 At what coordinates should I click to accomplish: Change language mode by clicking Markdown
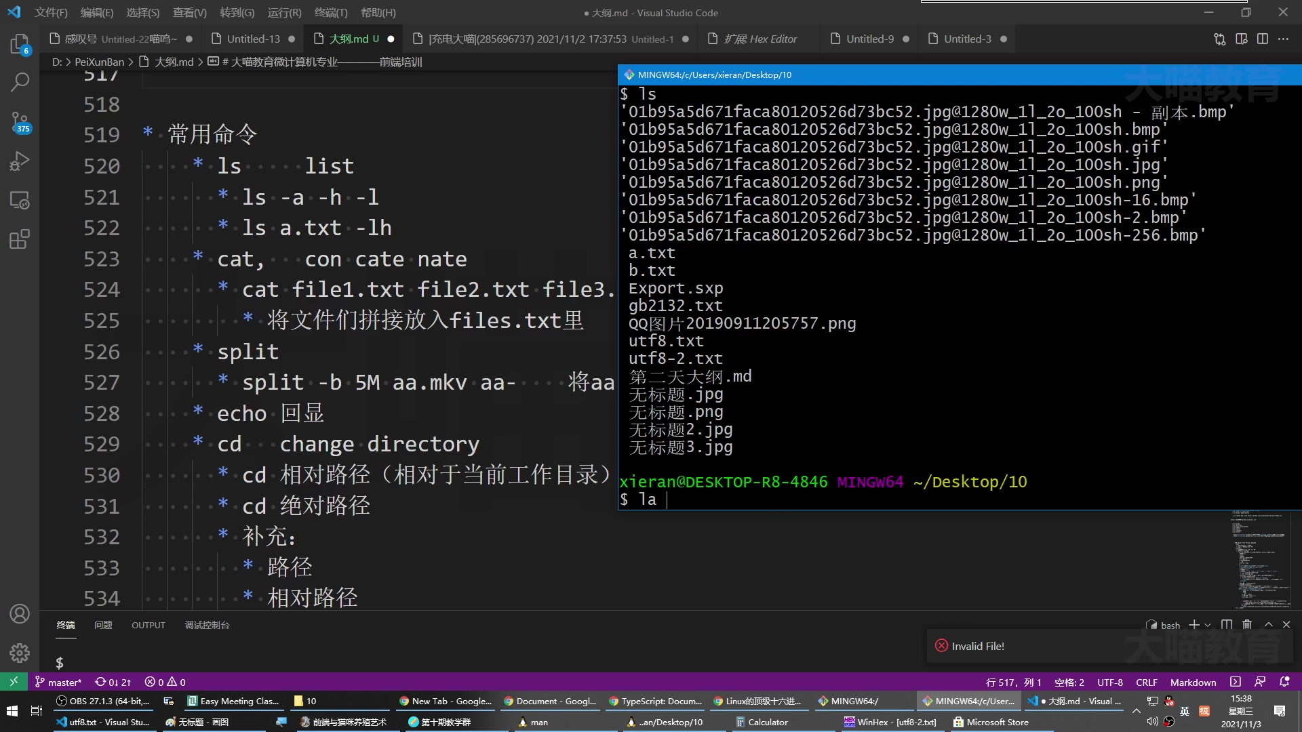pos(1192,682)
